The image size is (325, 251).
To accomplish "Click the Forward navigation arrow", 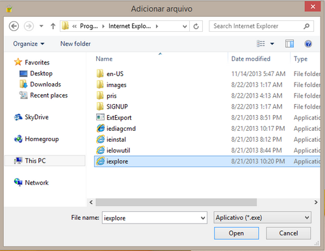I will [29, 26].
